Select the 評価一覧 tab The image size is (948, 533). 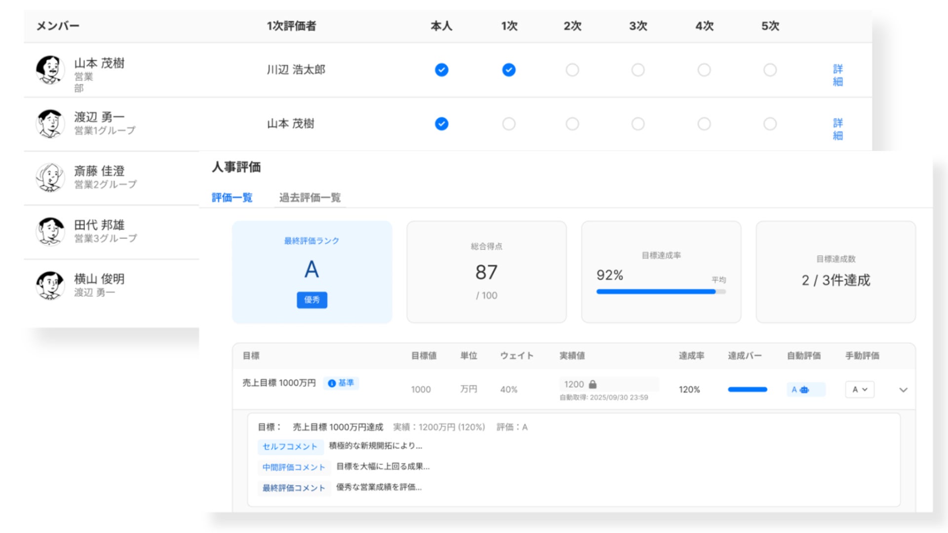pyautogui.click(x=232, y=198)
